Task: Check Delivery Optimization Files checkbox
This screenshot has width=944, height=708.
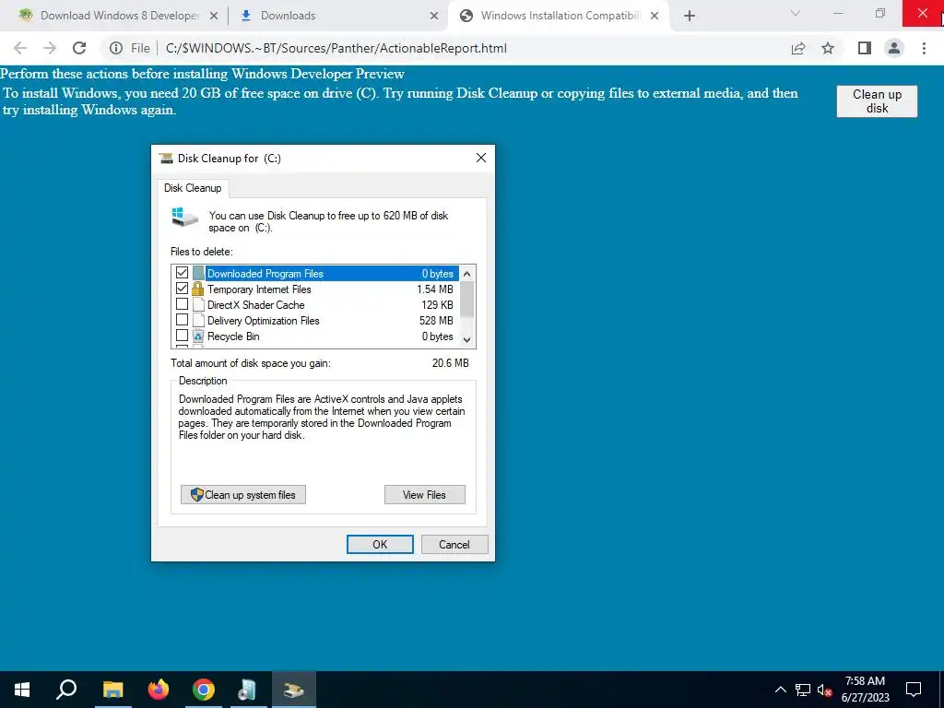Action: [182, 320]
